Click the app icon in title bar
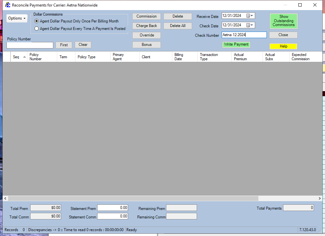 (x=7, y=5)
